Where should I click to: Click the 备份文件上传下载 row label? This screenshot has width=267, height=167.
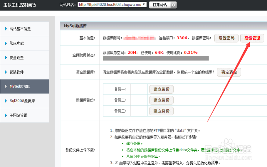pyautogui.click(x=80, y=150)
